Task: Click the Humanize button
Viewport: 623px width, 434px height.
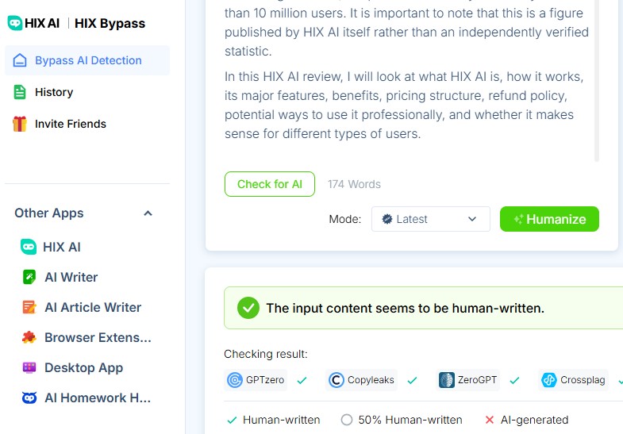Action: click(549, 219)
